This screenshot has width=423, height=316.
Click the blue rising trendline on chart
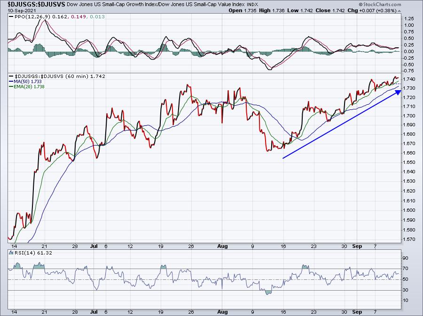(x=340, y=125)
